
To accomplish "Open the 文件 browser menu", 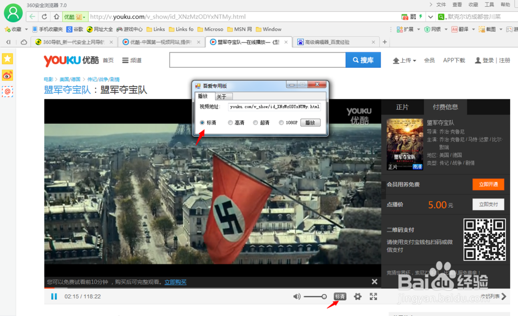I will click(441, 5).
